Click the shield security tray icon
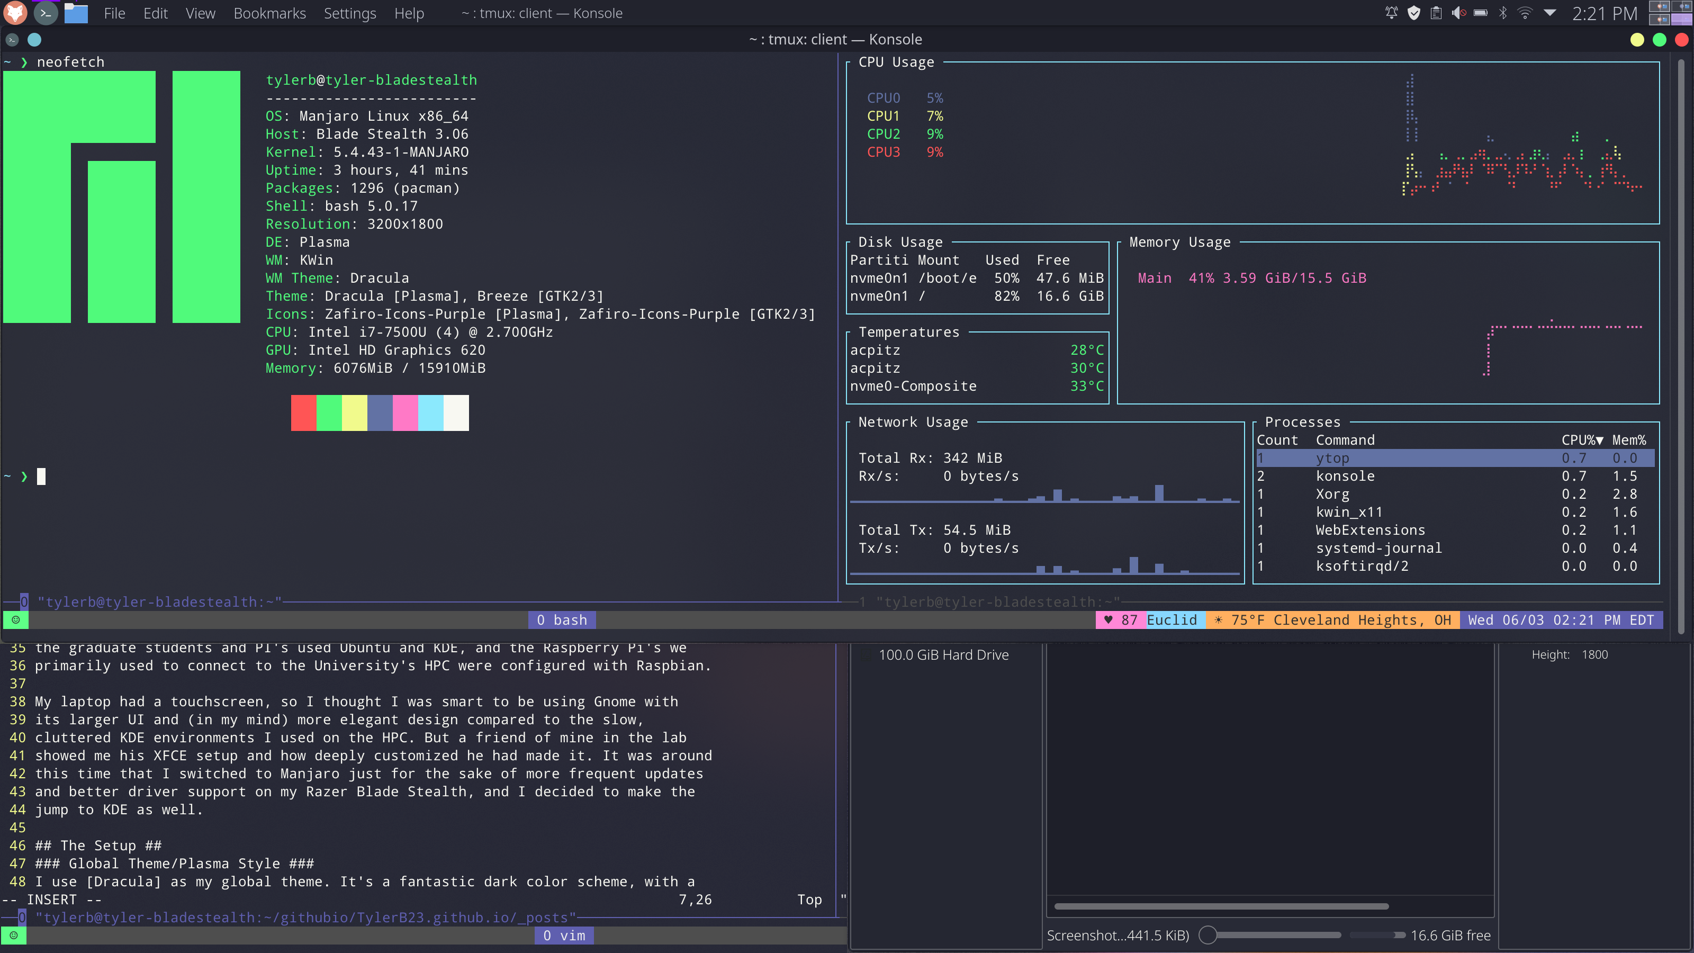 click(x=1413, y=13)
